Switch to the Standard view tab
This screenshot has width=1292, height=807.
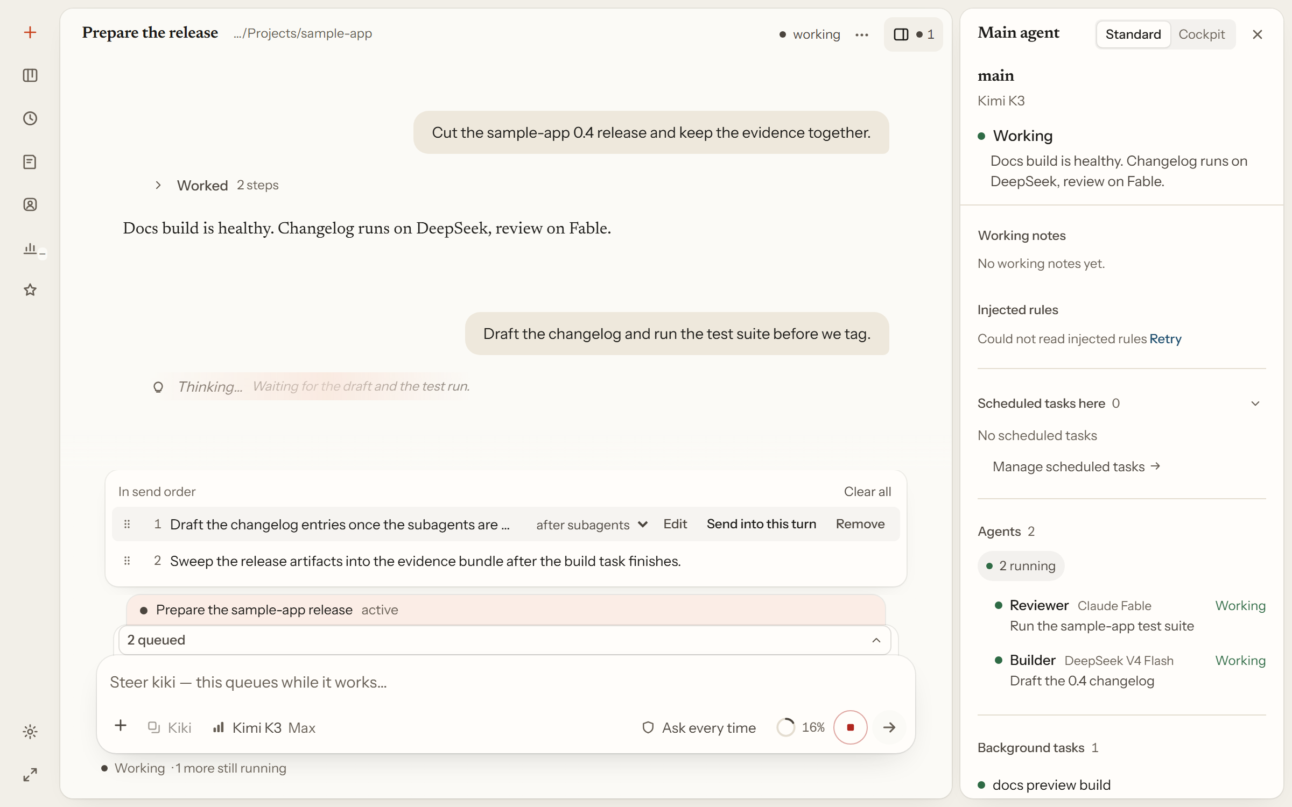point(1133,34)
